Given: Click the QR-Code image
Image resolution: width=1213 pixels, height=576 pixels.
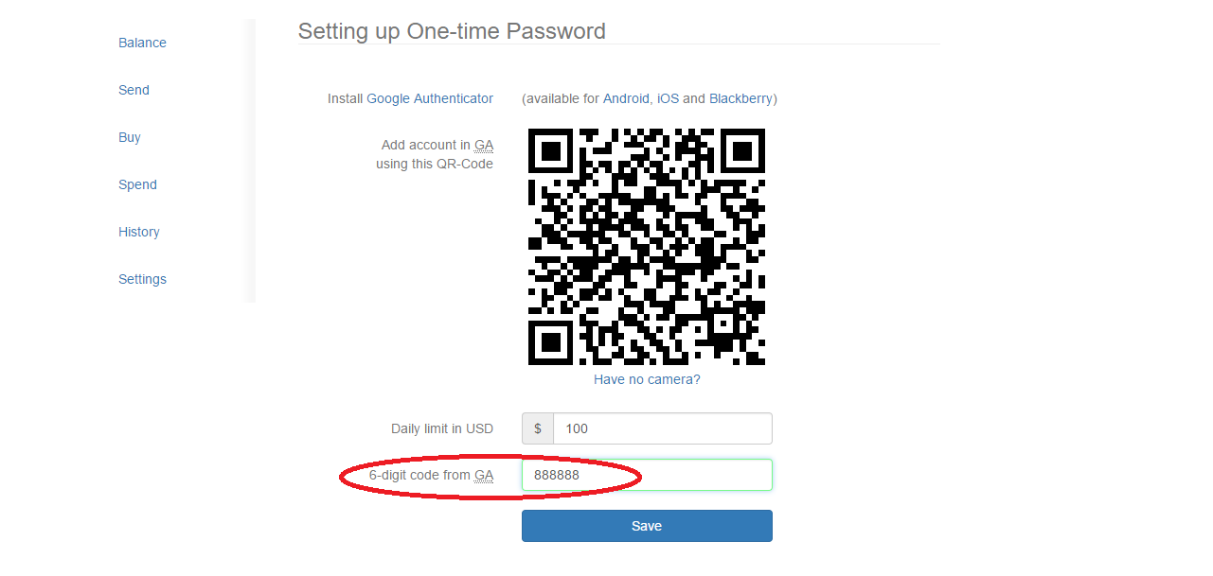Looking at the screenshot, I should click(x=647, y=247).
